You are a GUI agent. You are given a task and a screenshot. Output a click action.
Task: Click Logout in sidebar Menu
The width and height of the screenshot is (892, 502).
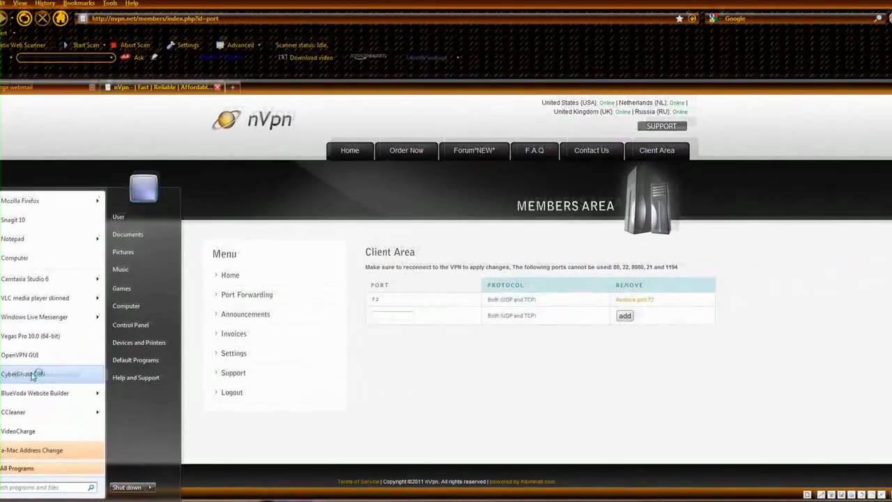click(x=231, y=393)
